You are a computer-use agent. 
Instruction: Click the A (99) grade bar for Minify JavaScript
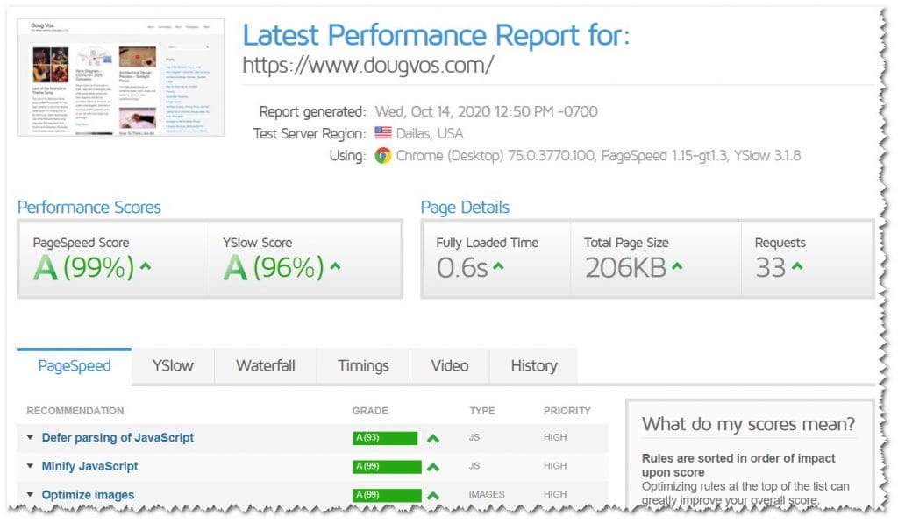tap(387, 466)
